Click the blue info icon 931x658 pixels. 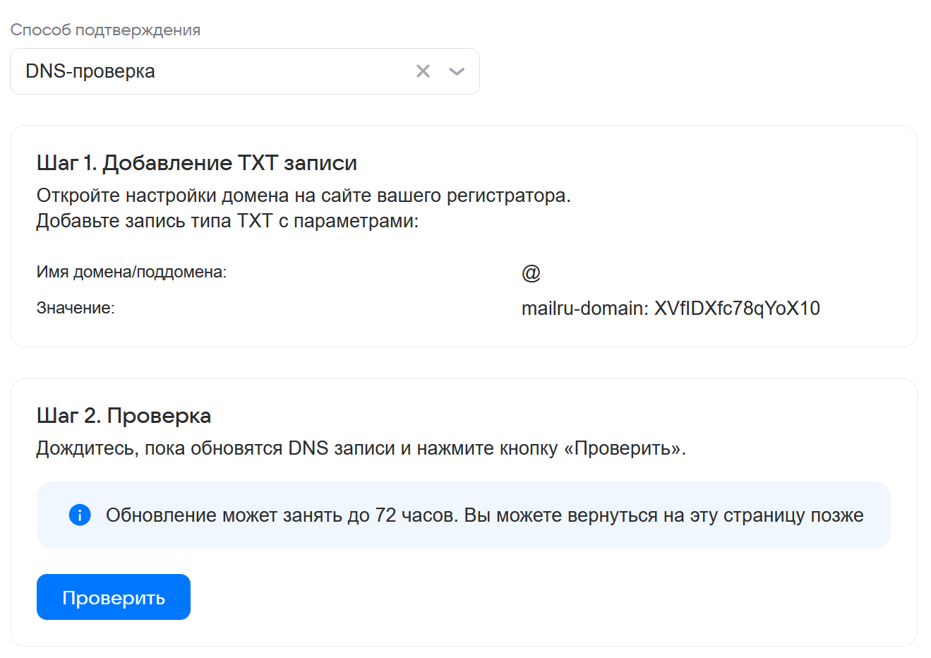click(x=80, y=515)
